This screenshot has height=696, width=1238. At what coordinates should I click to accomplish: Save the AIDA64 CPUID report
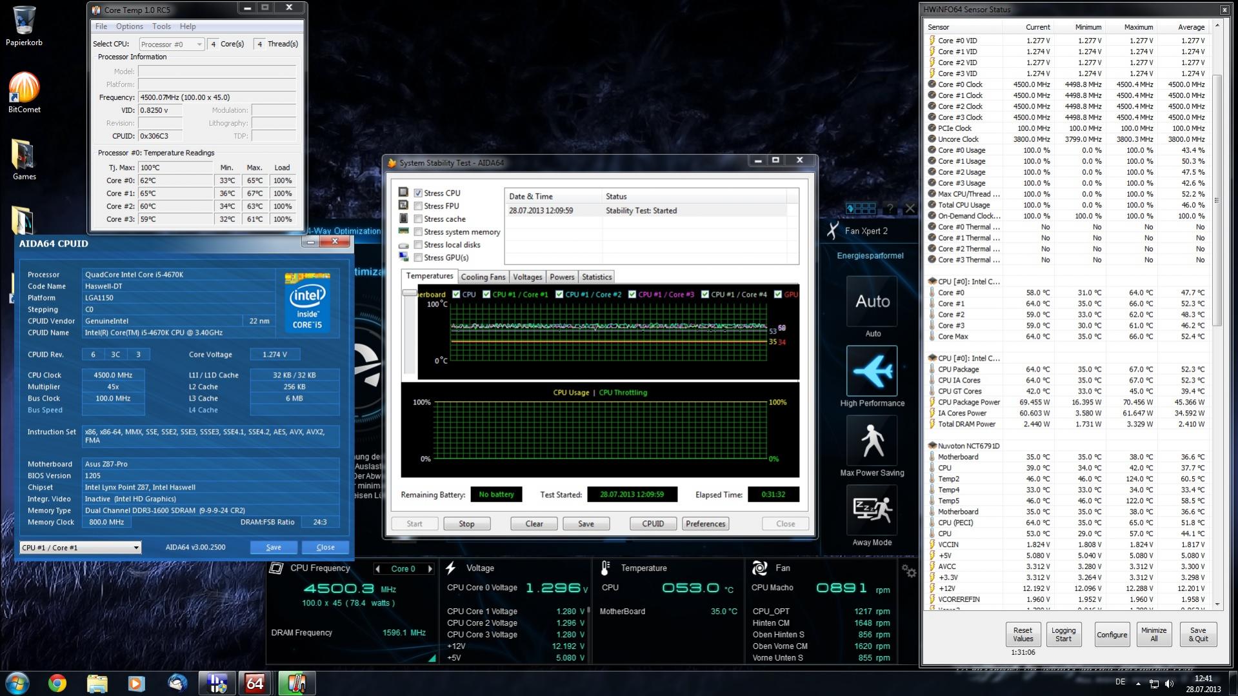(x=274, y=548)
